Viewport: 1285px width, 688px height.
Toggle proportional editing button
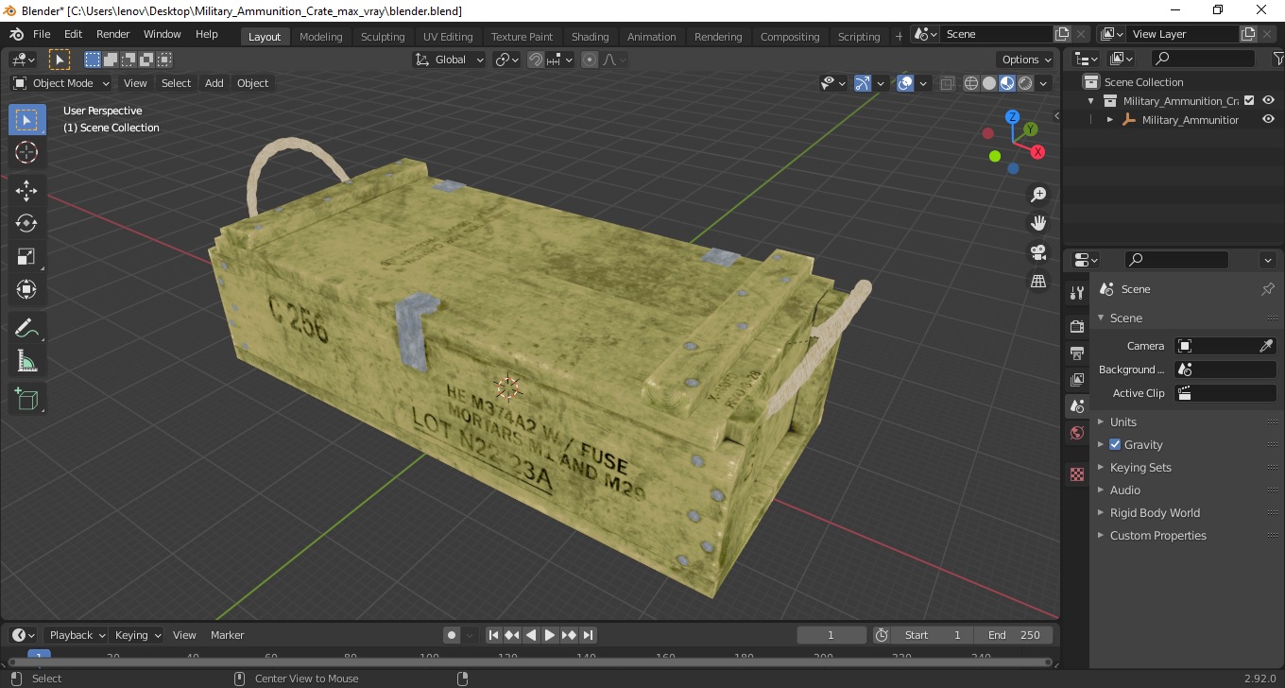tap(590, 60)
